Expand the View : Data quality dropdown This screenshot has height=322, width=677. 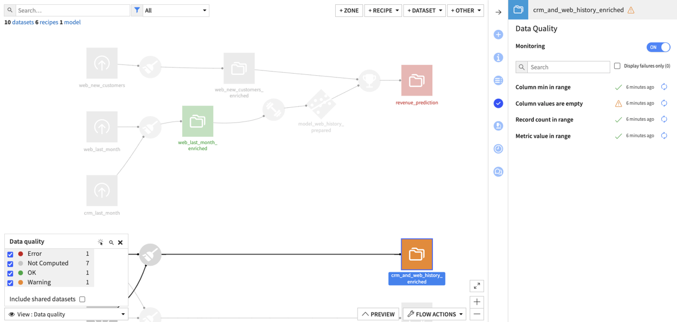(x=66, y=314)
